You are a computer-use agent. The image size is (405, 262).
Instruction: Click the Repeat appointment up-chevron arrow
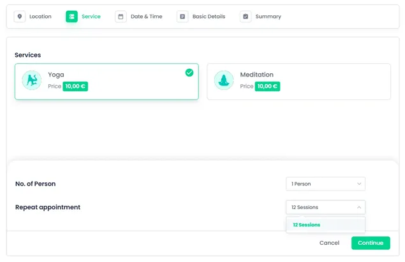359,207
